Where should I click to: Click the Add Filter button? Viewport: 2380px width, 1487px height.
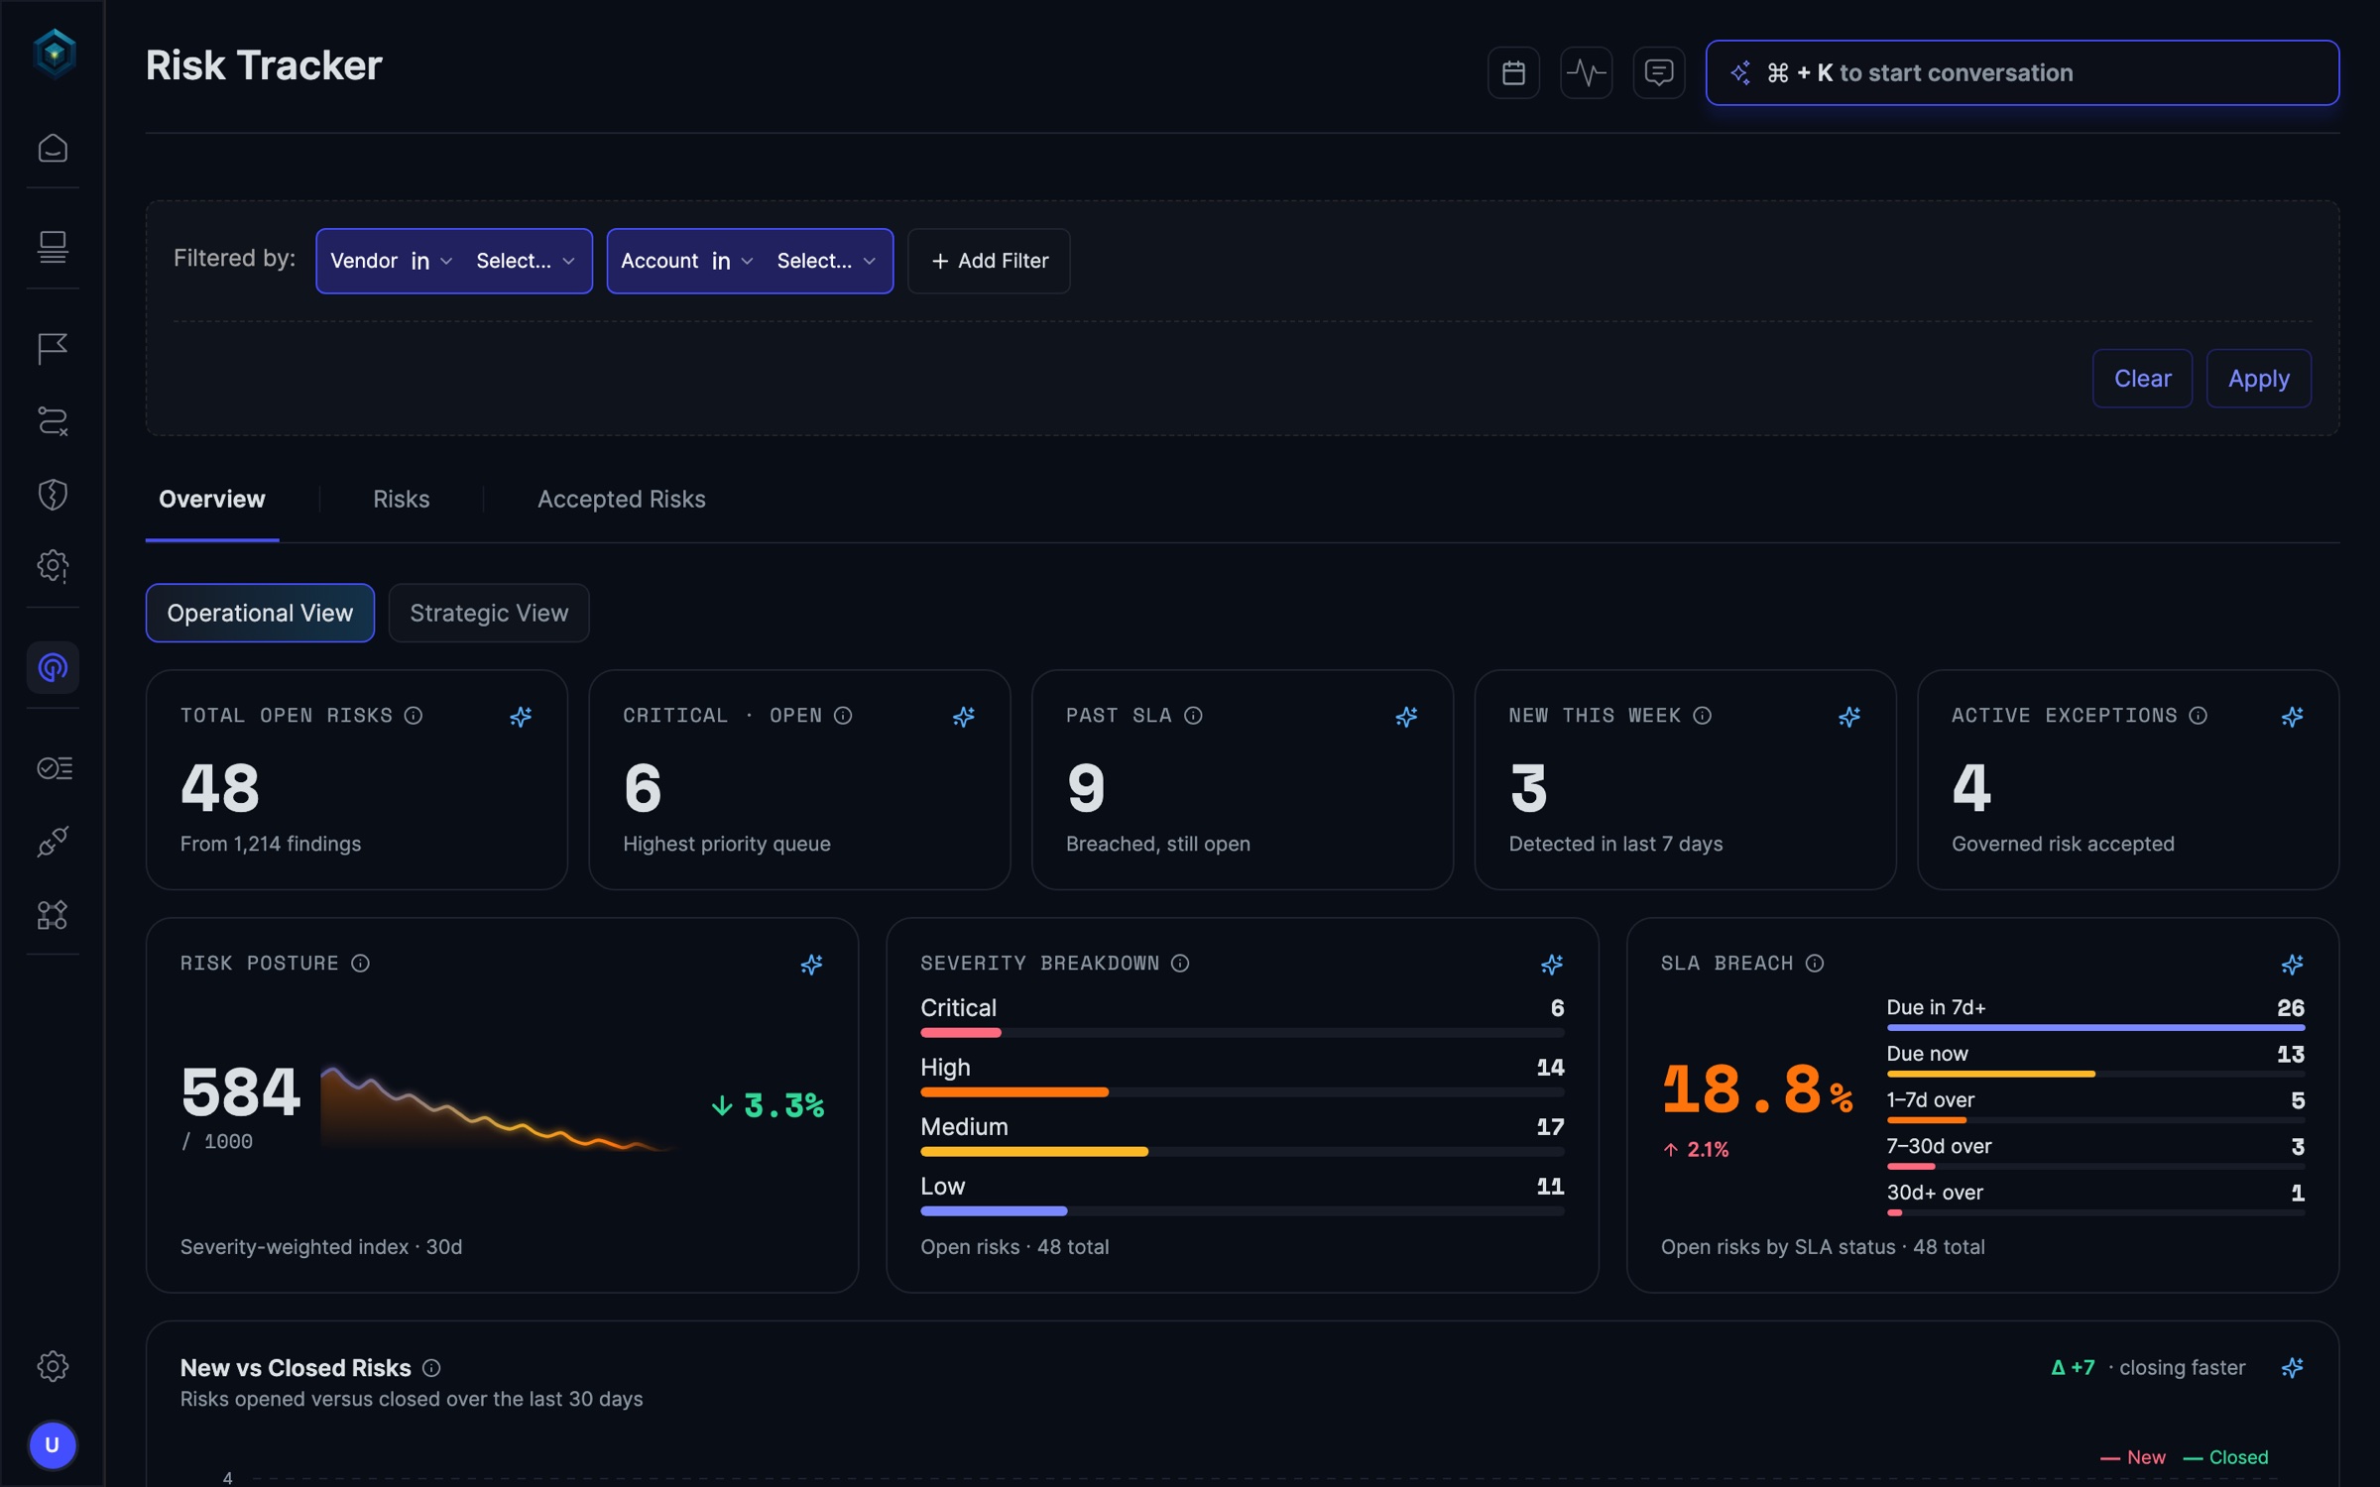[989, 261]
